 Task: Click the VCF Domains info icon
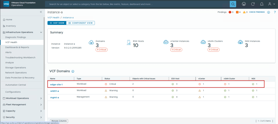coord(73,71)
